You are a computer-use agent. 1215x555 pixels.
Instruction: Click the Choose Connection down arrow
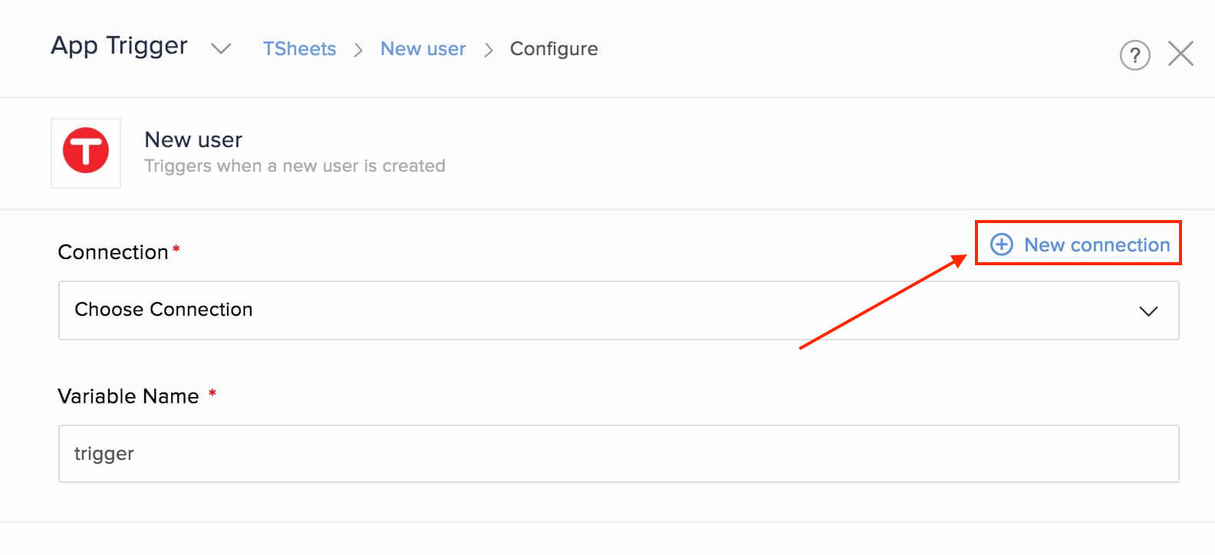coord(1148,311)
